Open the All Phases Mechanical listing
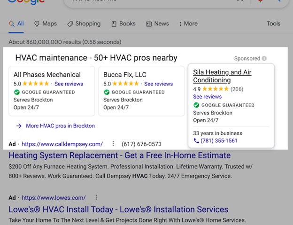 pyautogui.click(x=47, y=75)
